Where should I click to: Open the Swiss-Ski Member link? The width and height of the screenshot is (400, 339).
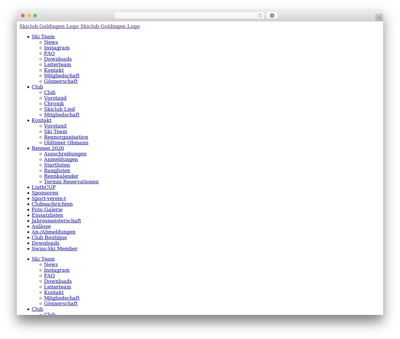point(55,249)
